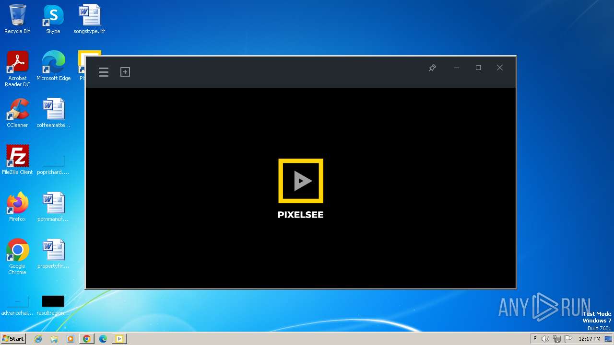Open Internet Explorer from taskbar
Image resolution: width=614 pixels, height=345 pixels.
[38, 339]
